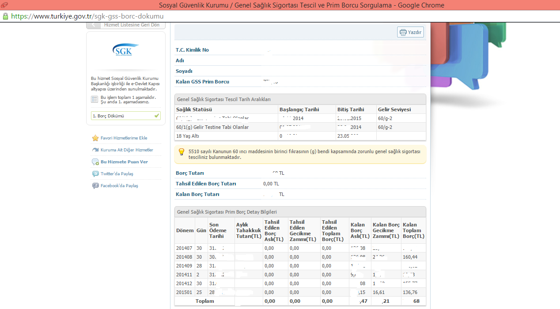The height and width of the screenshot is (309, 560).
Task: Click the 5510 sayılı Kanunun info note text
Action: (x=304, y=154)
